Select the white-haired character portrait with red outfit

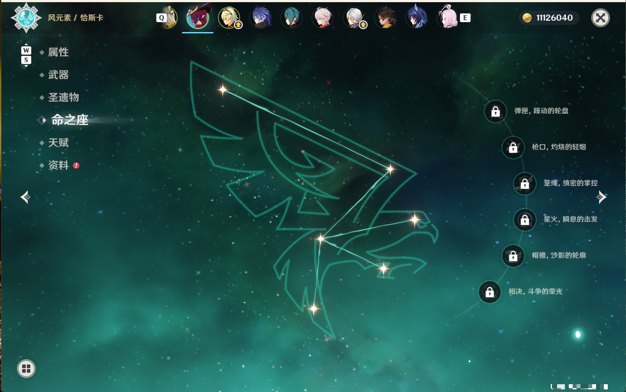[x=323, y=17]
